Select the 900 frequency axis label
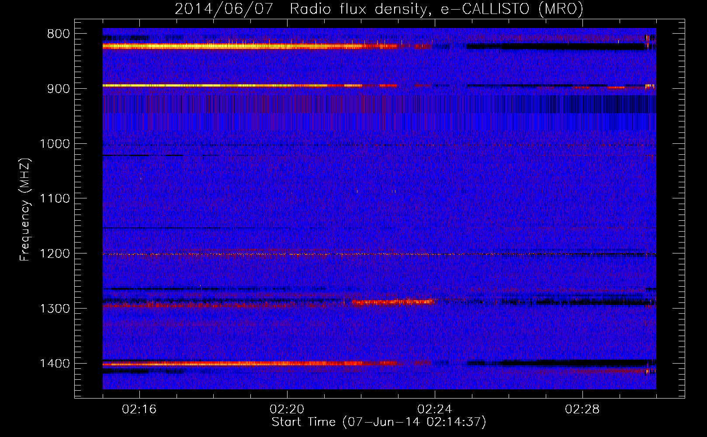 point(58,89)
